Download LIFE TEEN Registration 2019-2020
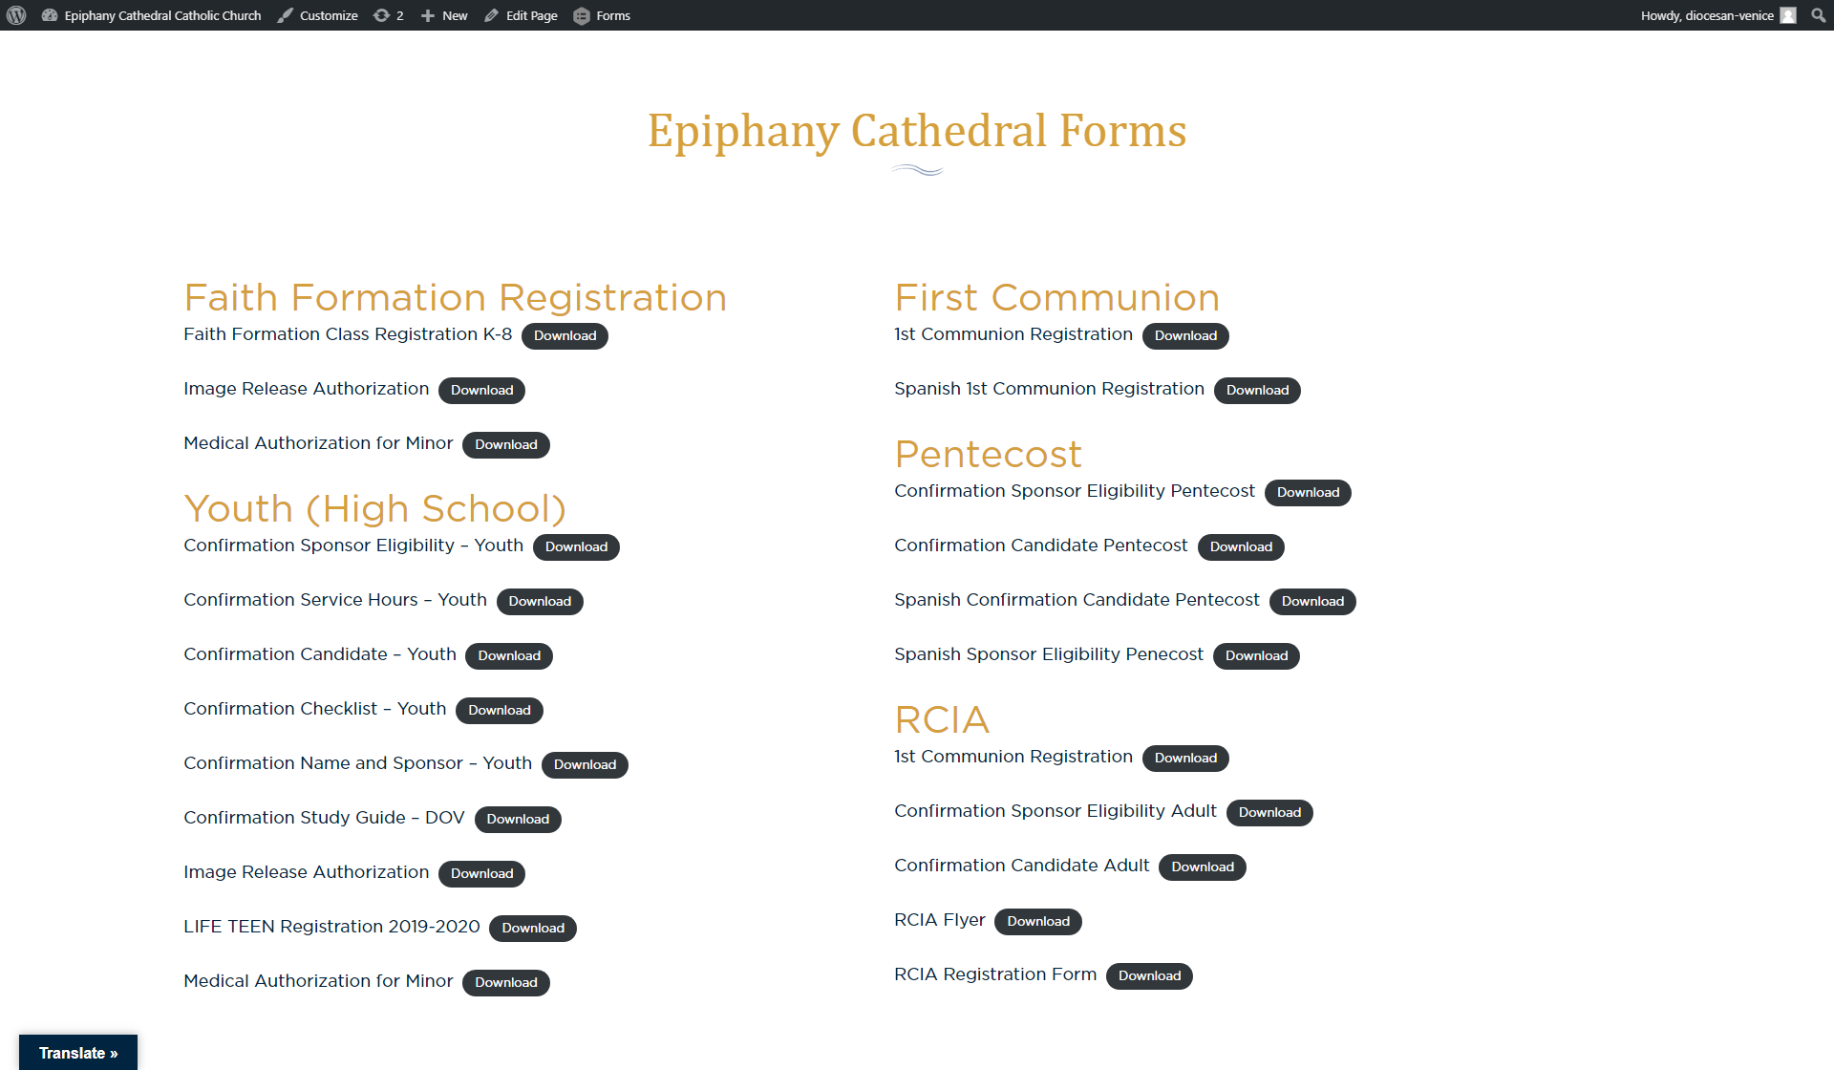This screenshot has width=1834, height=1070. click(x=532, y=928)
